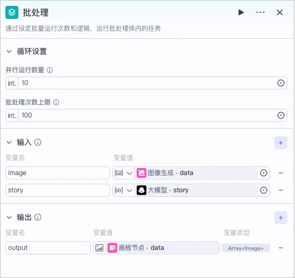295x278 pixels.
Task: Run the batch processing node
Action: pyautogui.click(x=241, y=12)
